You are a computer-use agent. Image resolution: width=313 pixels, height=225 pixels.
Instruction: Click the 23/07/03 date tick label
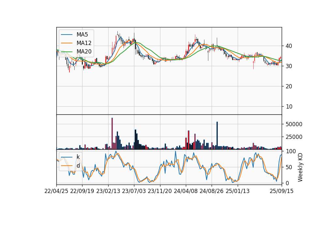coord(134,191)
